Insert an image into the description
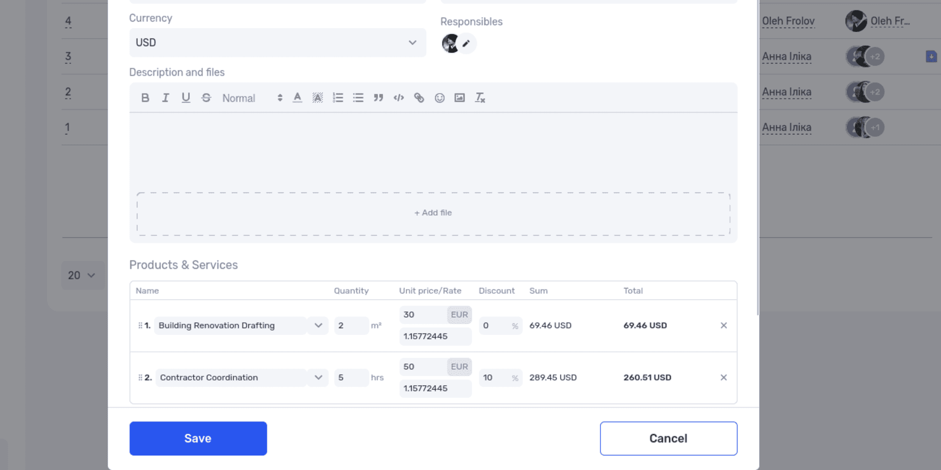This screenshot has height=470, width=941. (460, 98)
